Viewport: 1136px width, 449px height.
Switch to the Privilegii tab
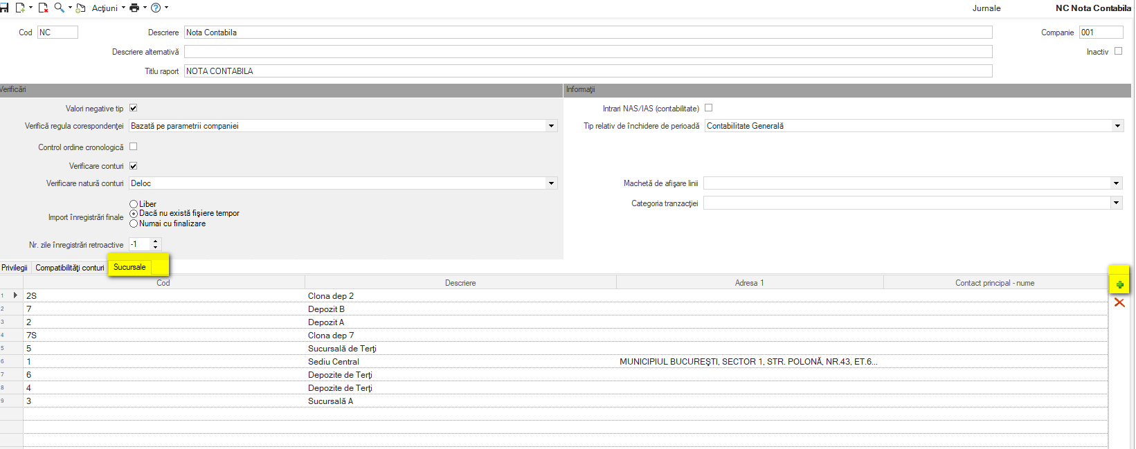pos(15,268)
